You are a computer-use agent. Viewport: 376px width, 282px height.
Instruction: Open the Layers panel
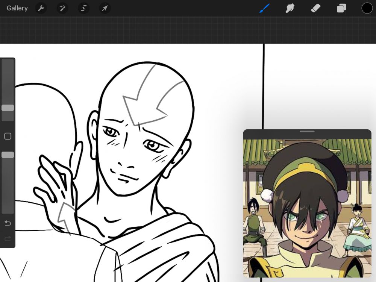pos(341,8)
